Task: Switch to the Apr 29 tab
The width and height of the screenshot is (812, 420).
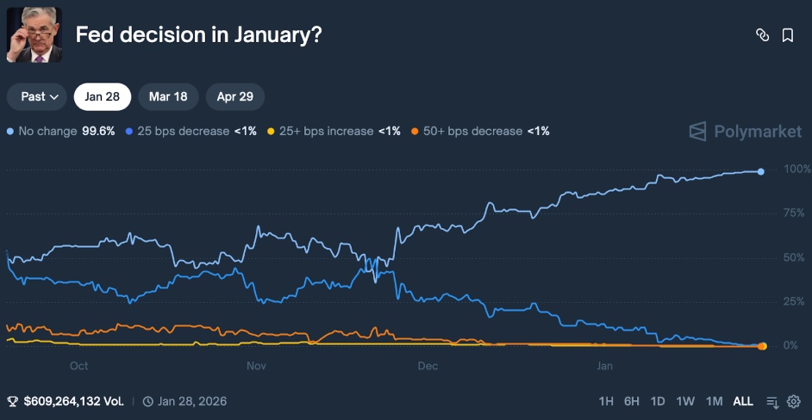Action: (x=234, y=96)
